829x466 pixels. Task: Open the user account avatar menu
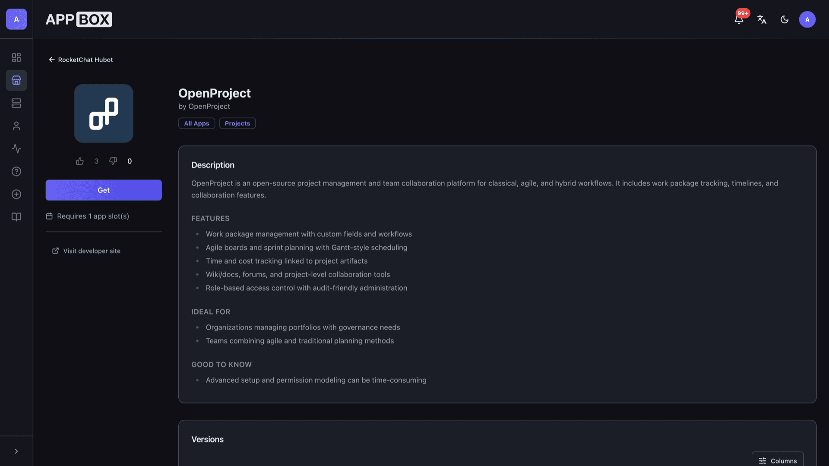807,19
